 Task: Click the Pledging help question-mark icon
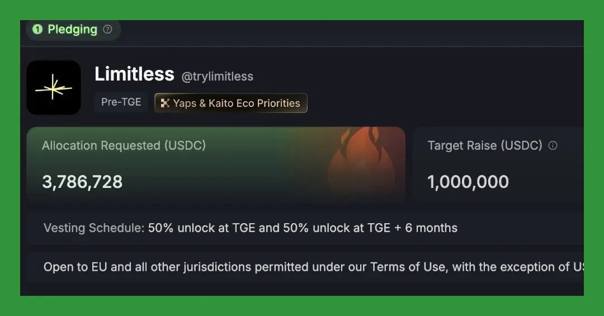coord(108,29)
